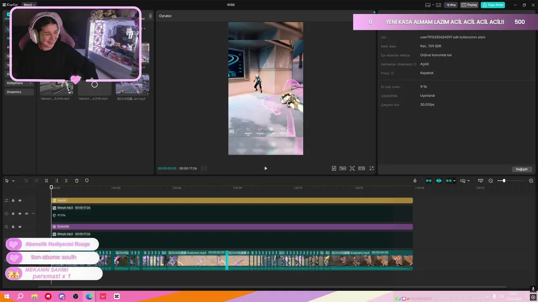Click the playhead at timeline start

pyautogui.click(x=51, y=187)
